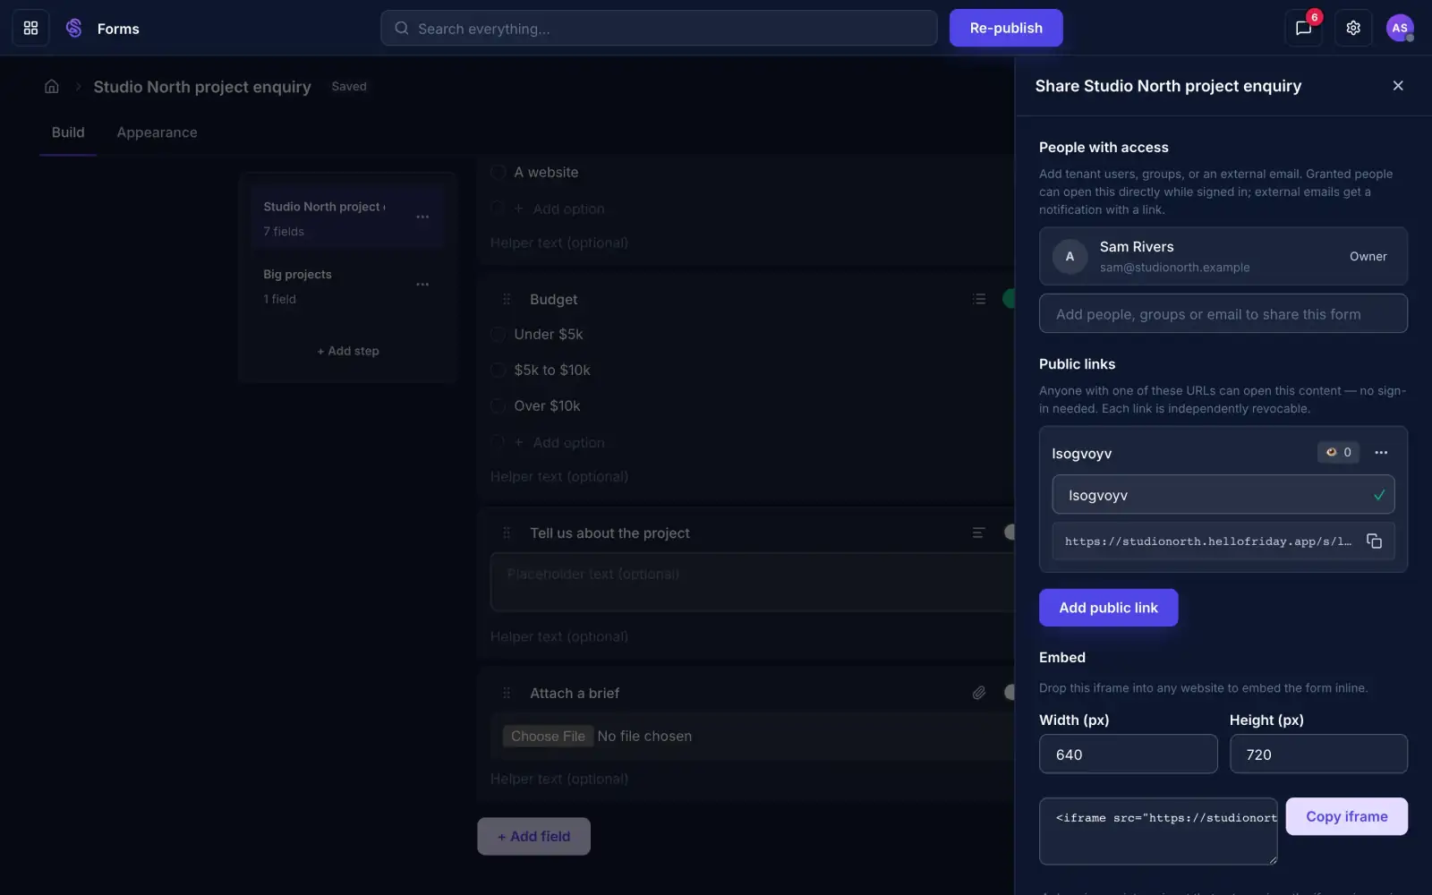Click the view count badge on Isogvoyv
This screenshot has height=895, width=1432.
pos(1338,452)
